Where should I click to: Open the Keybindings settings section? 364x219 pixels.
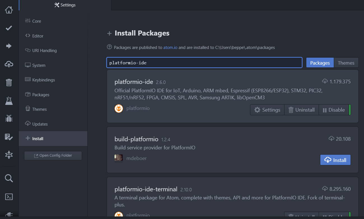53,80
